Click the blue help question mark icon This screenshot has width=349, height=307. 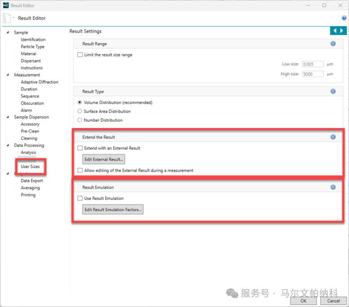pos(344,18)
